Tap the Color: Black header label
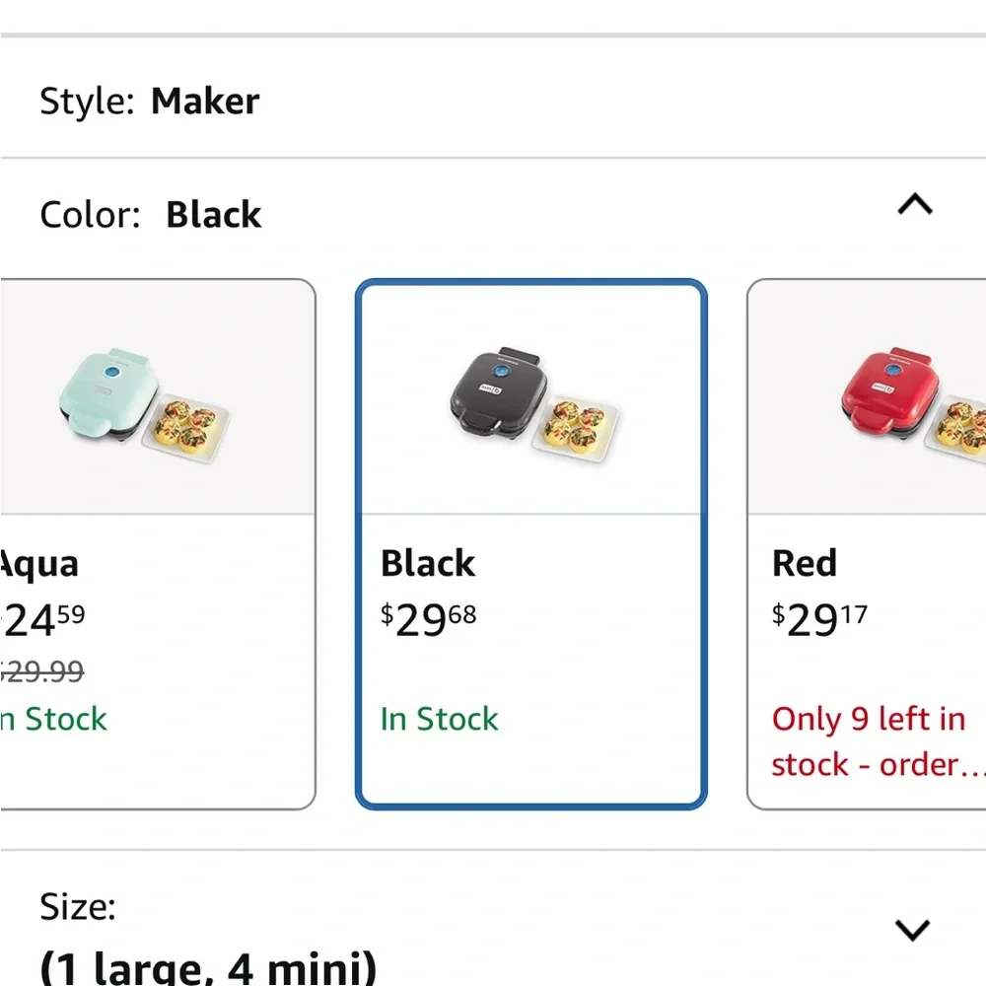Viewport: 986px width, 986px height. (151, 215)
